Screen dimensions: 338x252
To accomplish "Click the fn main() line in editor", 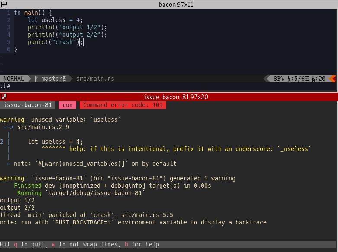I will click(x=33, y=13).
